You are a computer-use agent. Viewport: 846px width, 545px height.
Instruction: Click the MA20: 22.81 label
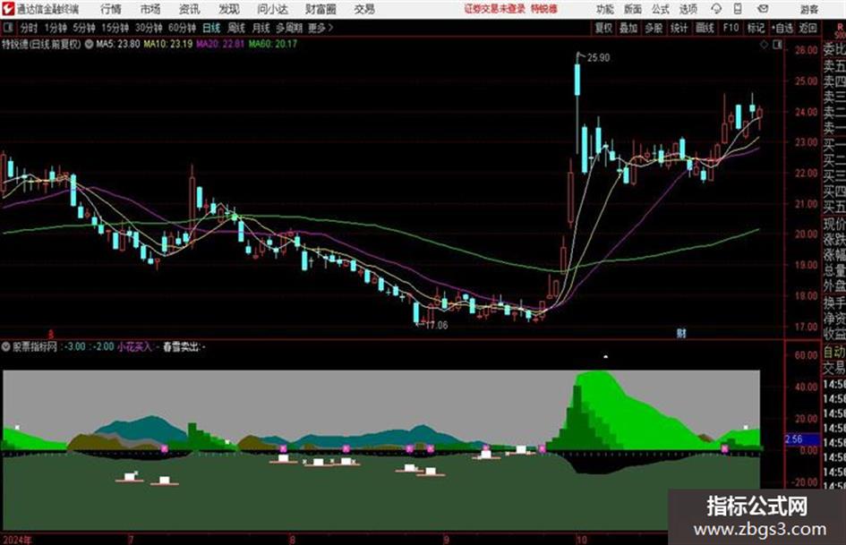pyautogui.click(x=220, y=44)
